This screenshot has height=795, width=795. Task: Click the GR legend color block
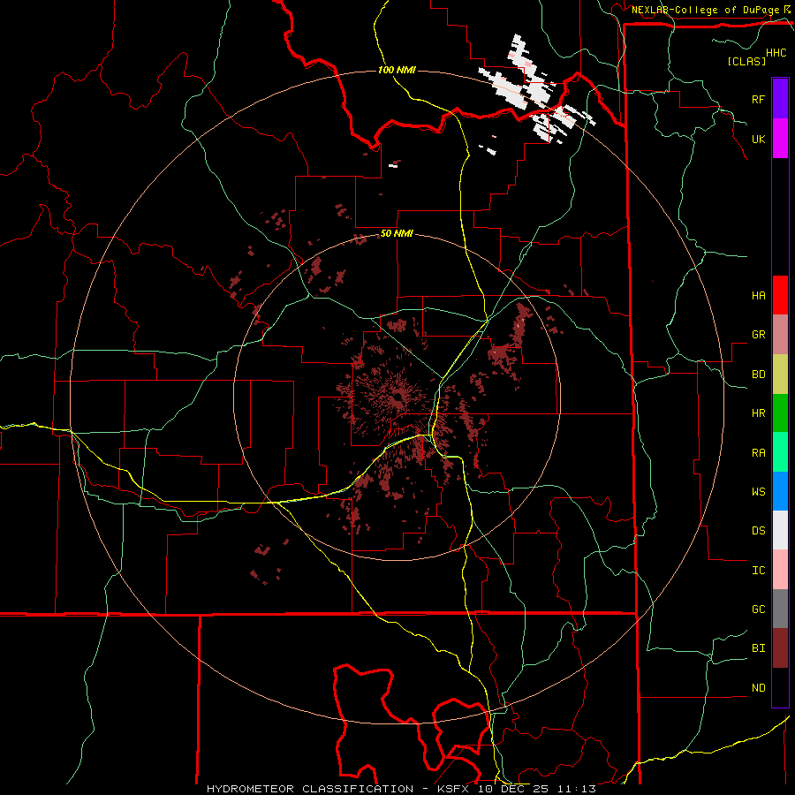click(x=780, y=334)
